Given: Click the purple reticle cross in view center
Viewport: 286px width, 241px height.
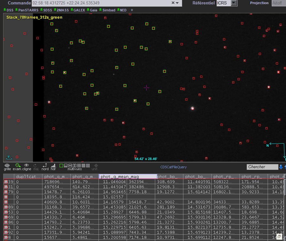Looking at the screenshot, I should coord(146,88).
